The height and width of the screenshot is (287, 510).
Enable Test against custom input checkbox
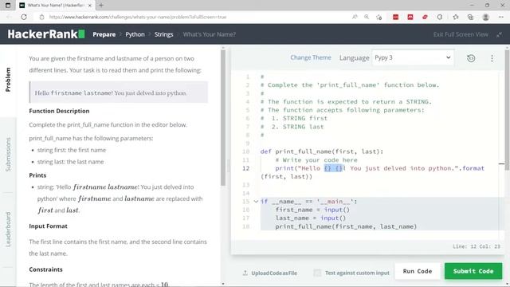pyautogui.click(x=317, y=273)
